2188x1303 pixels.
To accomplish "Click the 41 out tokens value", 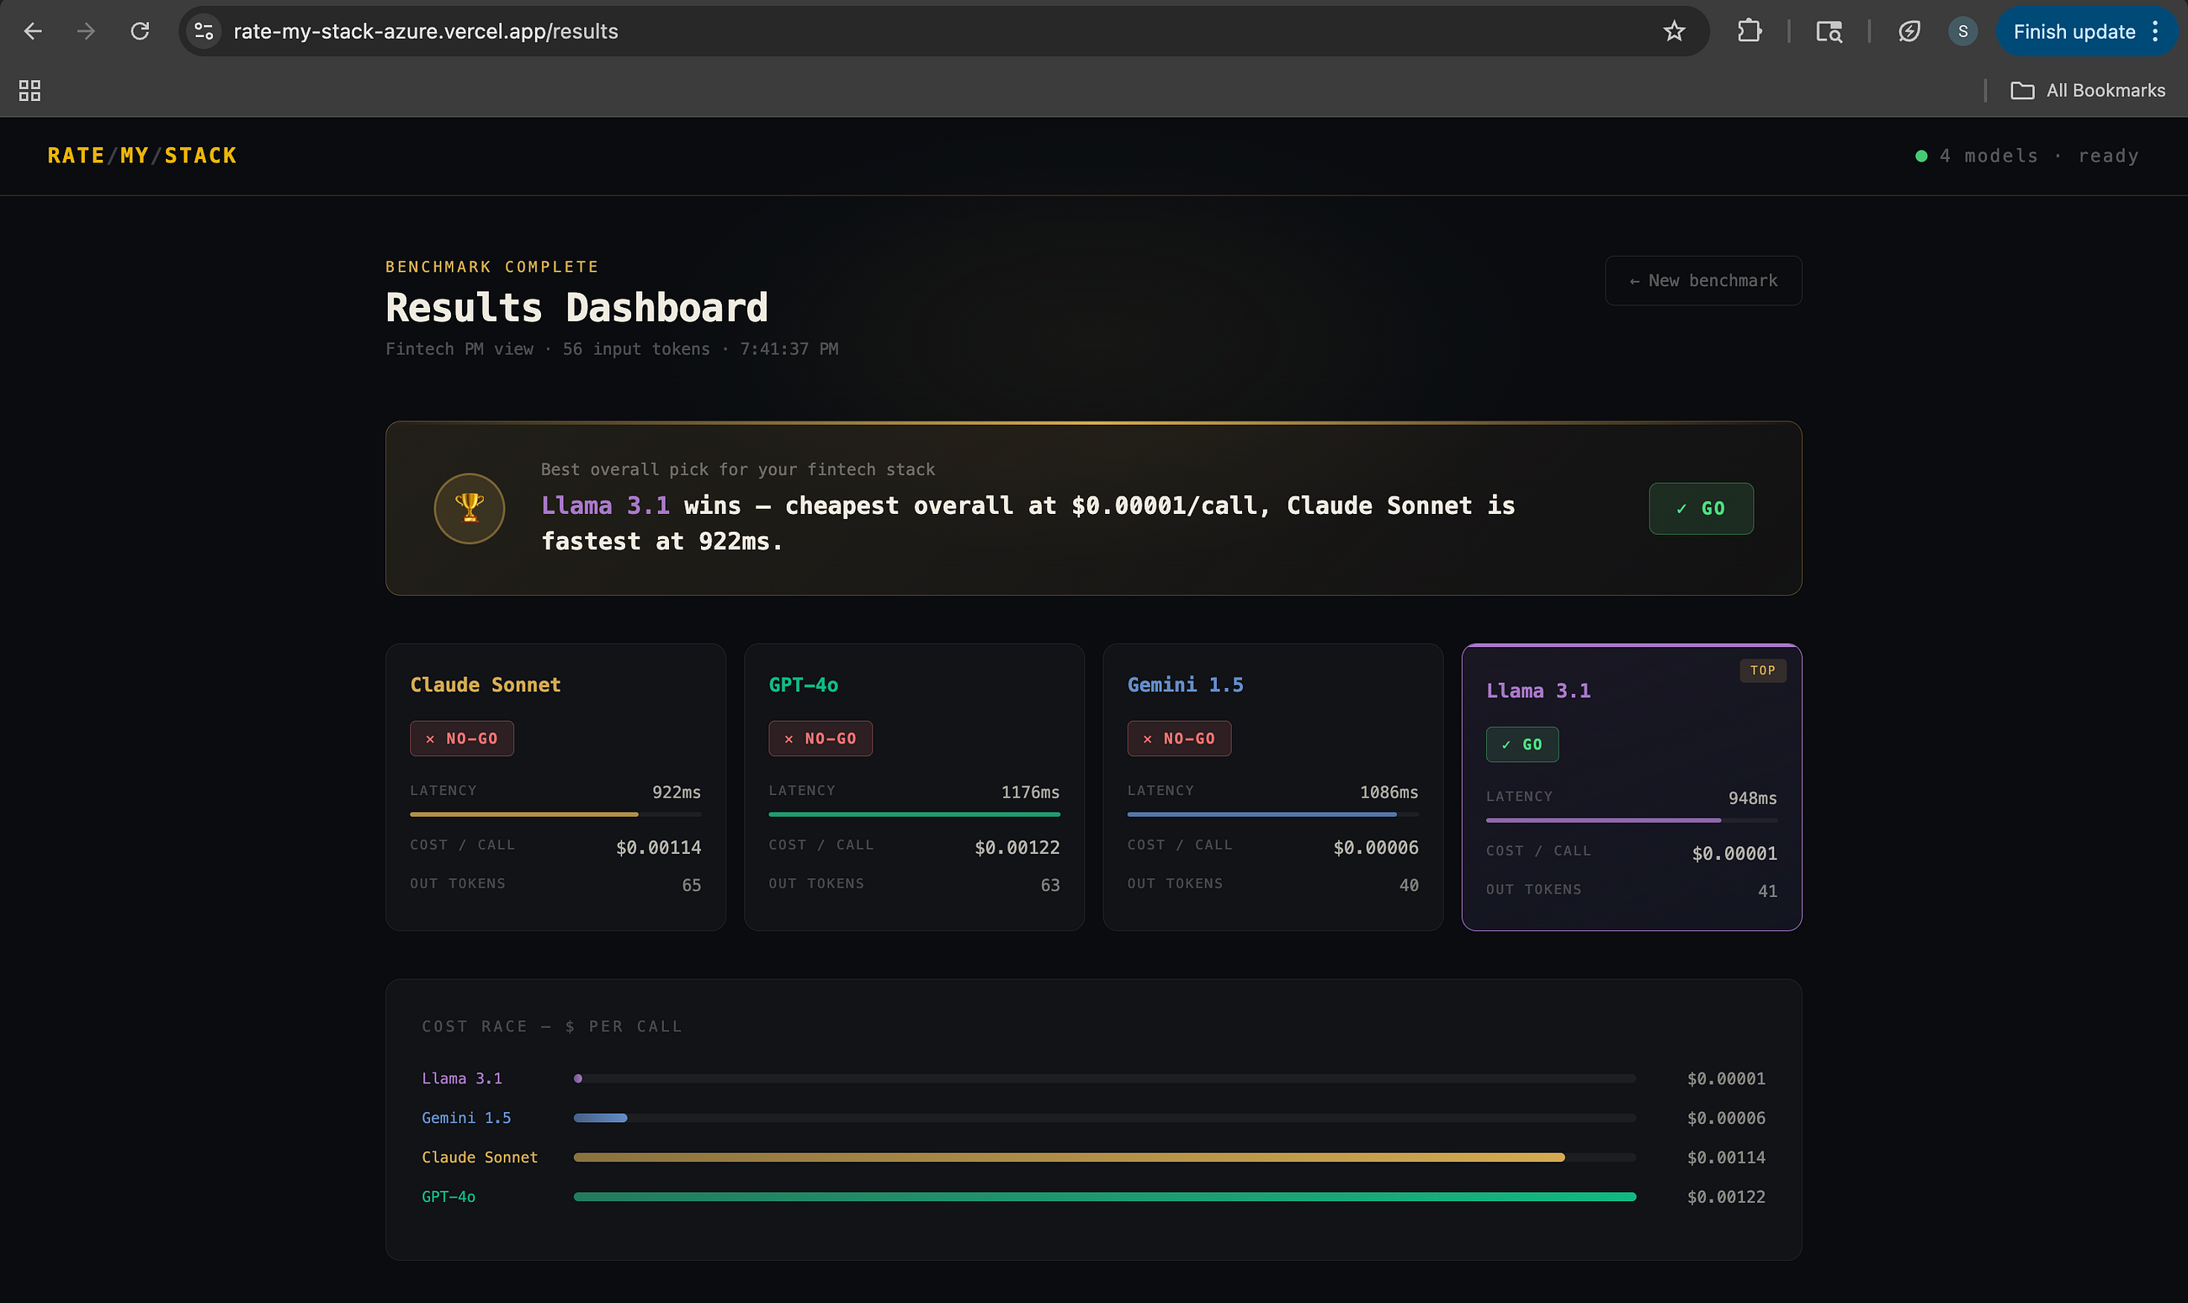I will 1767,891.
